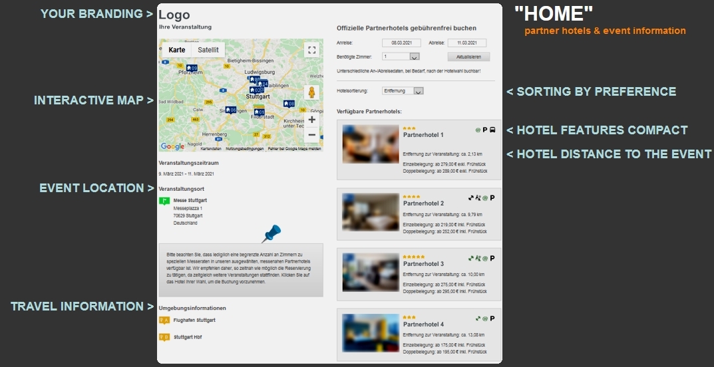
Task: Switch map to Satellit view
Action: (x=208, y=50)
